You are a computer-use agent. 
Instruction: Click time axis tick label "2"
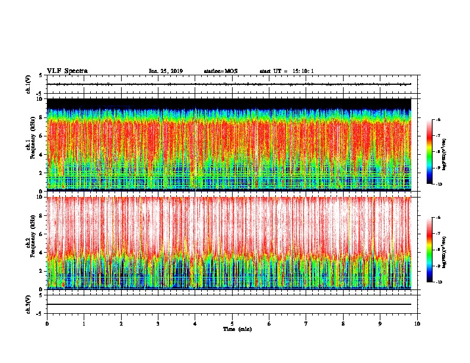coord(121,324)
